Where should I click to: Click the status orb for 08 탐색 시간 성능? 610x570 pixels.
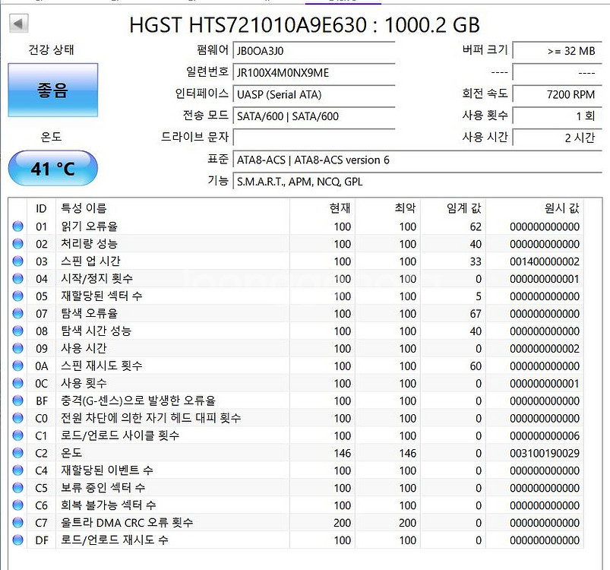[x=18, y=331]
